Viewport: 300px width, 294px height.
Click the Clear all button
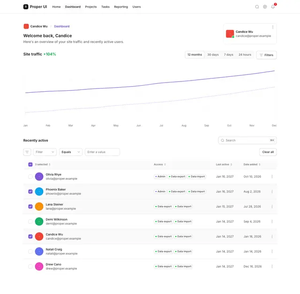(268, 152)
